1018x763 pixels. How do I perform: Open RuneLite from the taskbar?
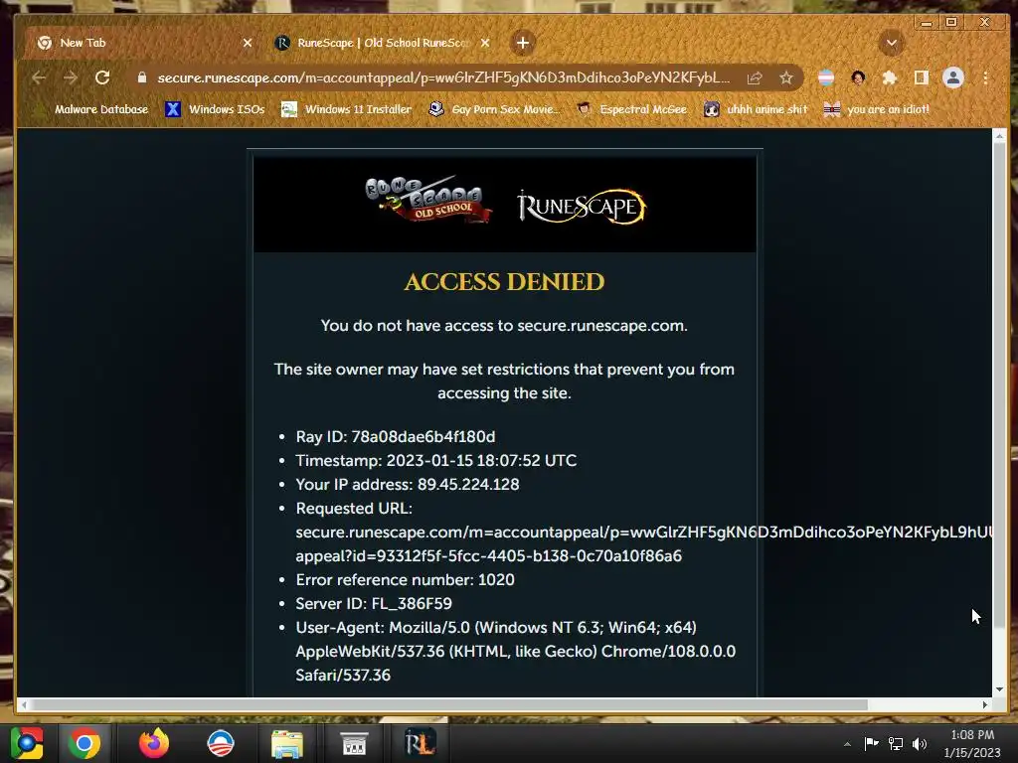(x=420, y=743)
